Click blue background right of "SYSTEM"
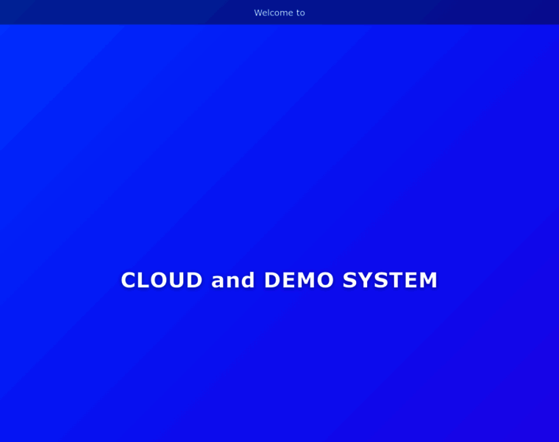 tap(500, 280)
